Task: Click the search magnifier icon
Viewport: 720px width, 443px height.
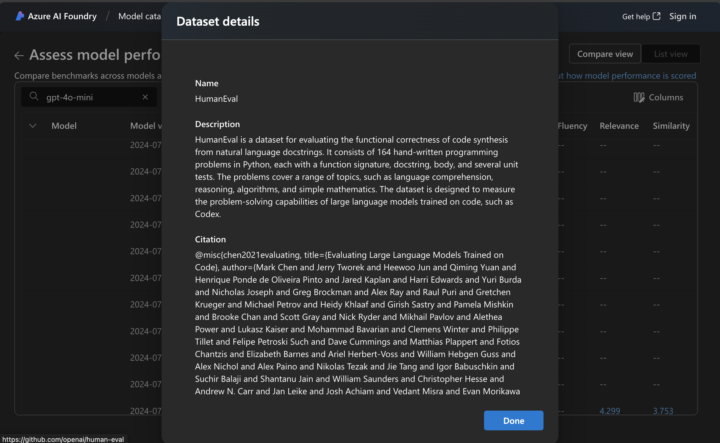Action: (34, 96)
